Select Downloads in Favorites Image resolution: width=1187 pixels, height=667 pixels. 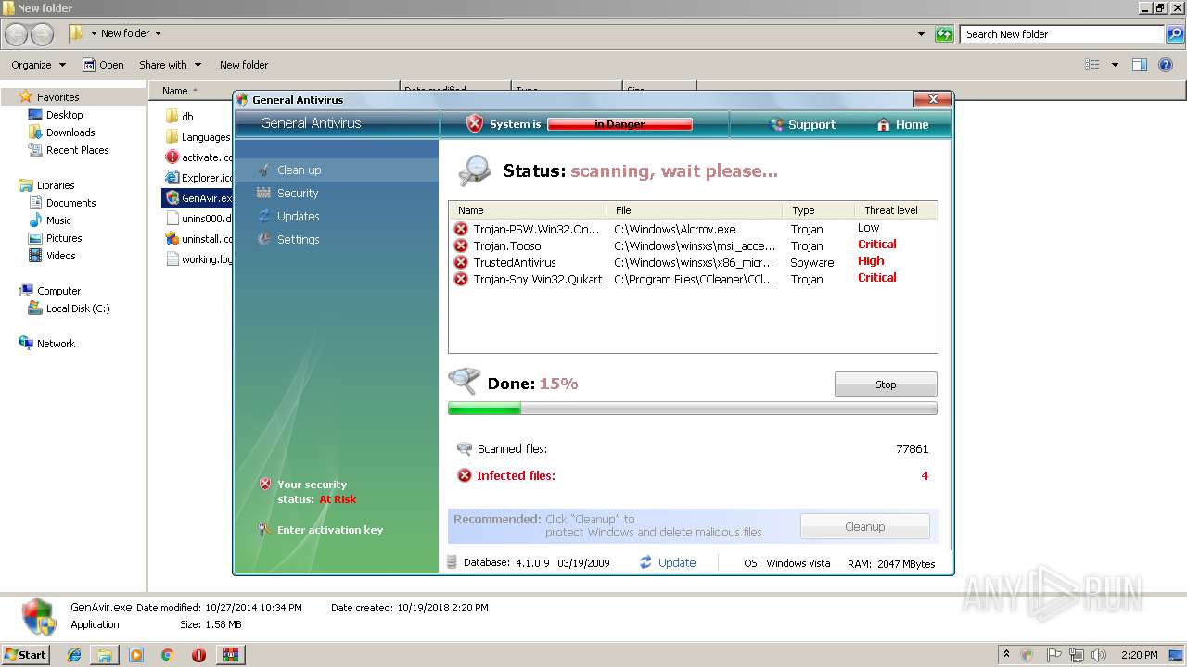click(x=70, y=132)
